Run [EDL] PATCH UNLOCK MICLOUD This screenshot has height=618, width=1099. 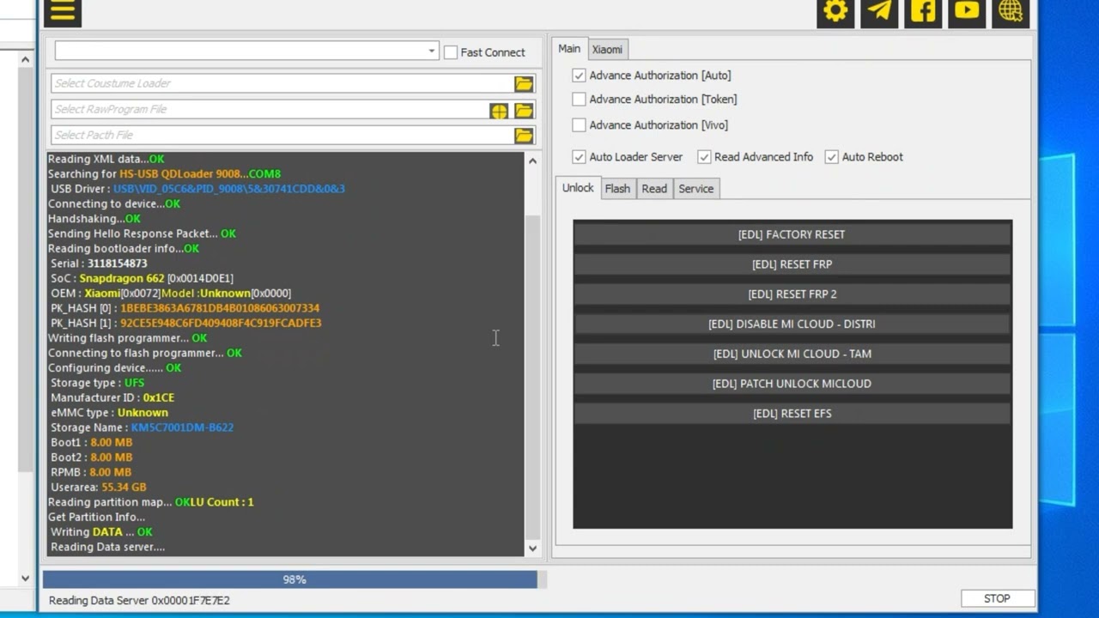[x=792, y=384]
